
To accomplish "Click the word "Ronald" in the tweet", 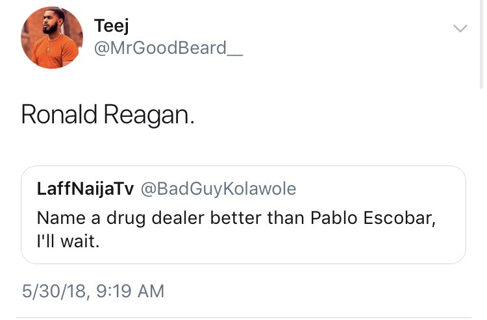I will pos(59,114).
